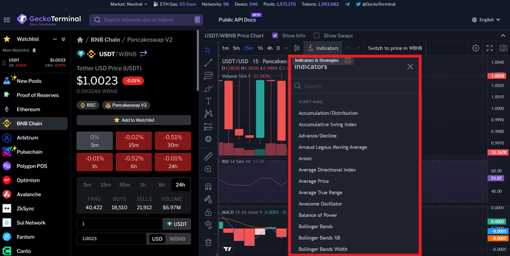Screen dimensions: 510x256
Task: Select the 1m chart interval
Action: tap(225, 48)
